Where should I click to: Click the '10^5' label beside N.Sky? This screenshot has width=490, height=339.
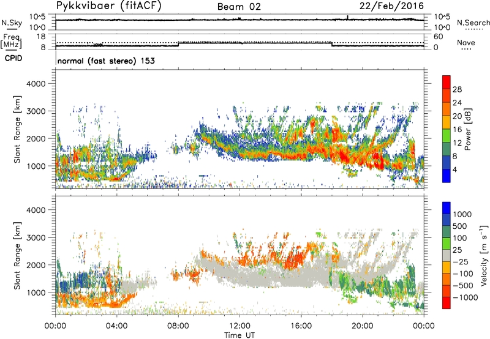click(x=37, y=17)
